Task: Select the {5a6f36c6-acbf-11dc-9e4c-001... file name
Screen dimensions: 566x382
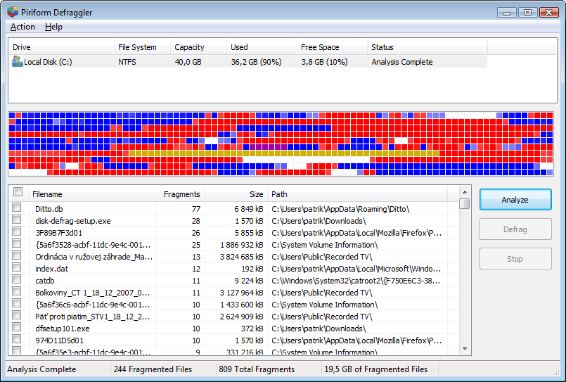Action: tap(93, 305)
